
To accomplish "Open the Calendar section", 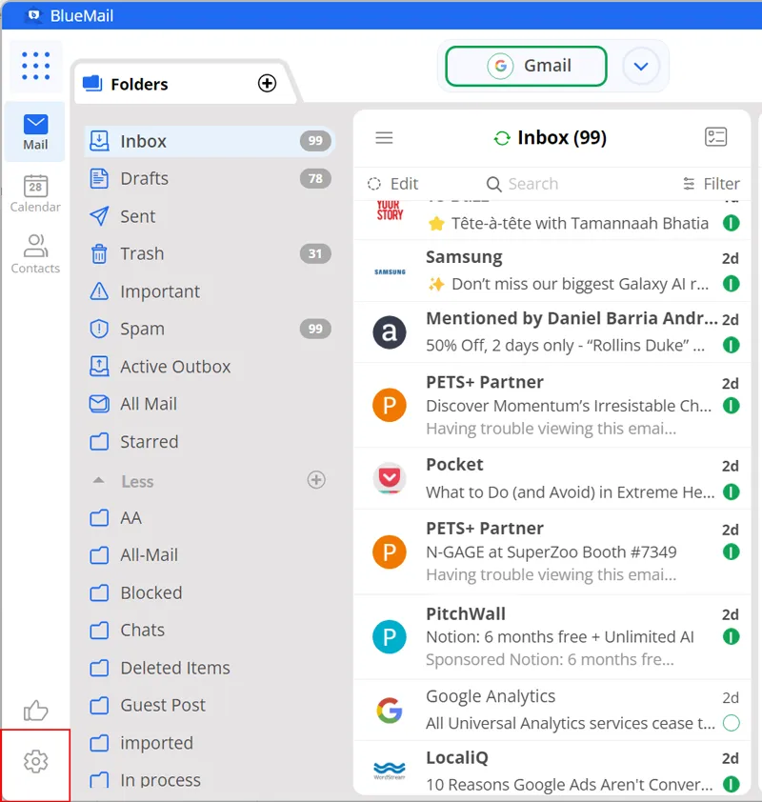I will (x=35, y=194).
